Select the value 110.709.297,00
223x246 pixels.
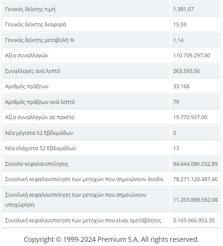(x=191, y=55)
